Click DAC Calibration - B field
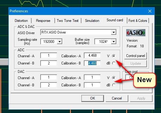Screen dimensions: 161x113 click(x=92, y=85)
